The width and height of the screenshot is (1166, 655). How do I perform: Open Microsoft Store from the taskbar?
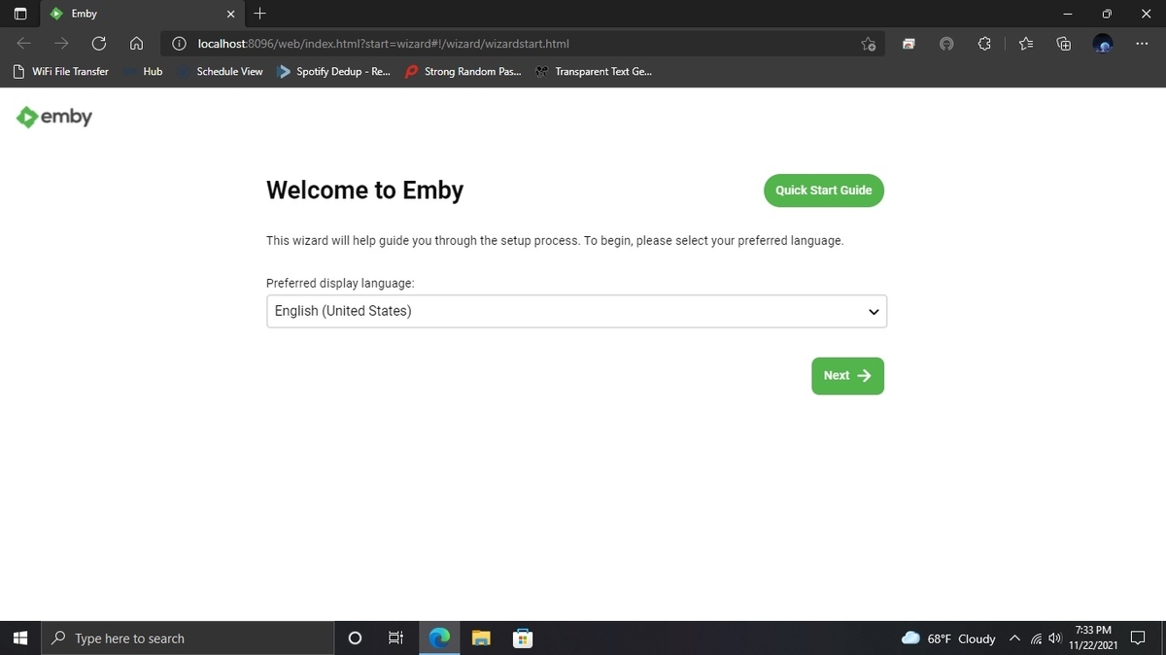(523, 638)
